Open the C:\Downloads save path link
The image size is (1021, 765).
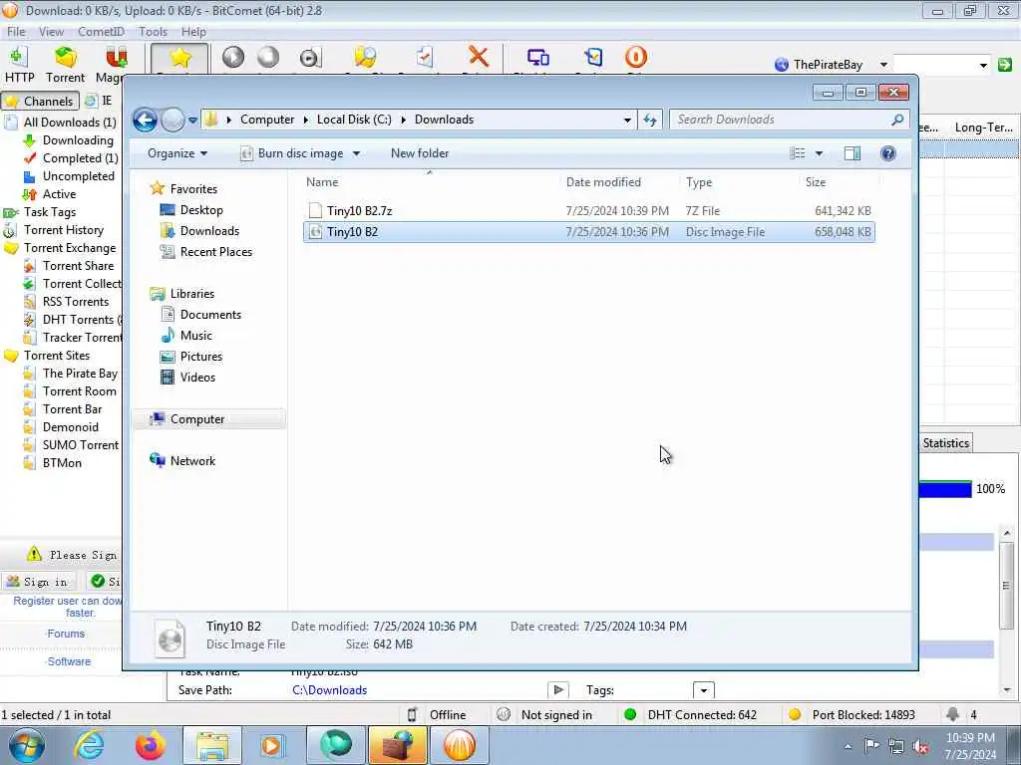pos(329,690)
